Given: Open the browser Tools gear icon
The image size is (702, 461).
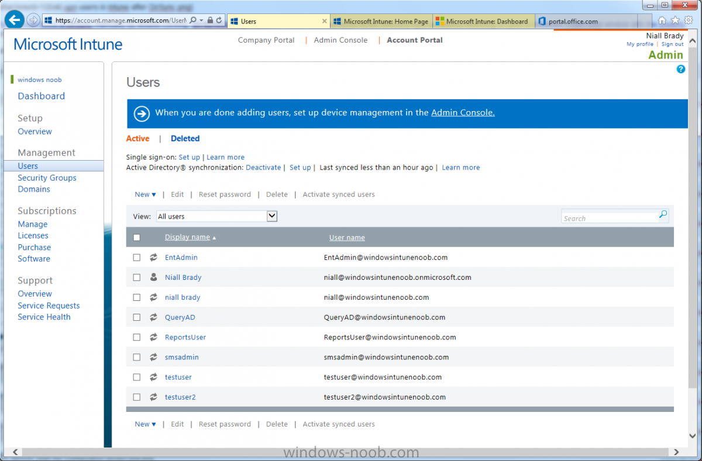Looking at the screenshot, I should pyautogui.click(x=689, y=20).
